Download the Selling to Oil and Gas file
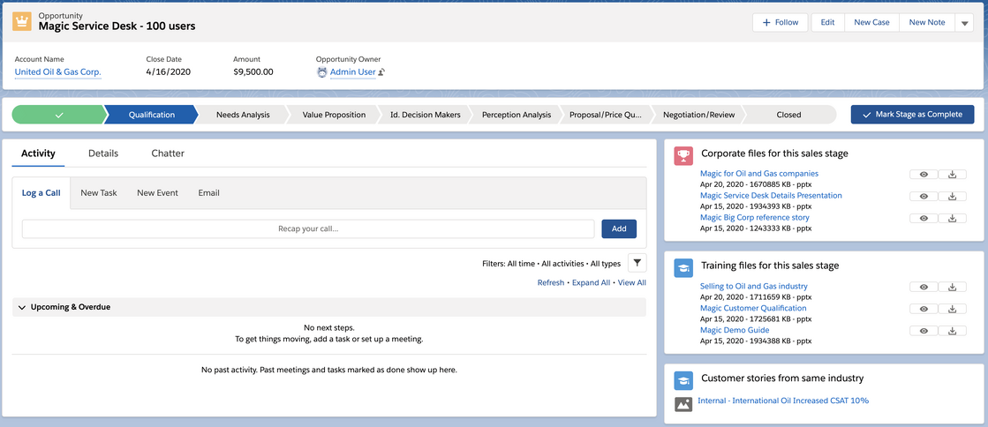The width and height of the screenshot is (988, 427). pyautogui.click(x=952, y=287)
